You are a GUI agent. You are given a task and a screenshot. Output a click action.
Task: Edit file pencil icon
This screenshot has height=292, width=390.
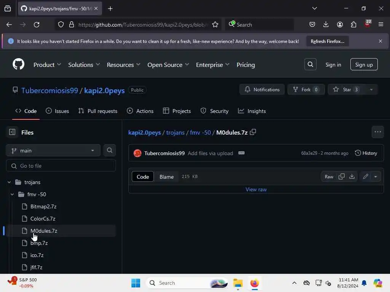[365, 176]
